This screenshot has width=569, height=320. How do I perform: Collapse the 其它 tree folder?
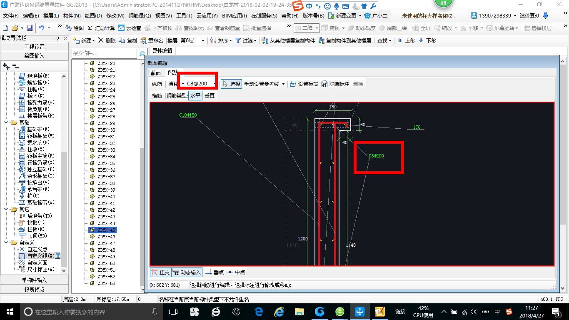click(x=7, y=209)
